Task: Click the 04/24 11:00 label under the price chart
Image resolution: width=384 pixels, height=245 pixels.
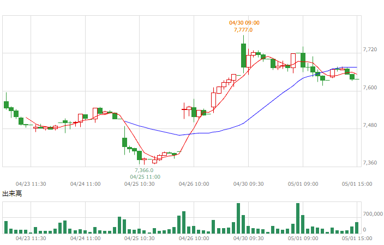Action: coord(85,184)
